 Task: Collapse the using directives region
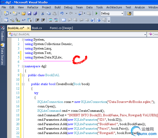[x=23, y=40]
